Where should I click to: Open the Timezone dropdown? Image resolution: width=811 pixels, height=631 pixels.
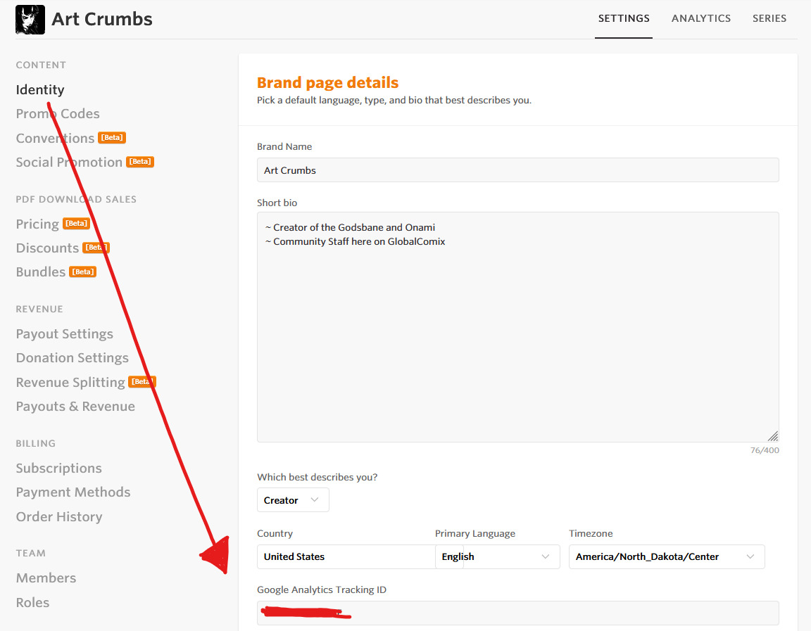(x=667, y=556)
